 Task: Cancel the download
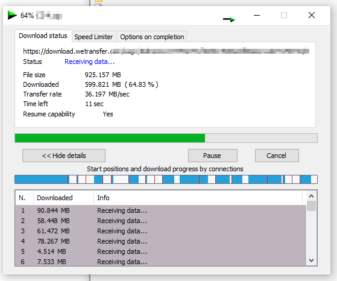click(277, 156)
